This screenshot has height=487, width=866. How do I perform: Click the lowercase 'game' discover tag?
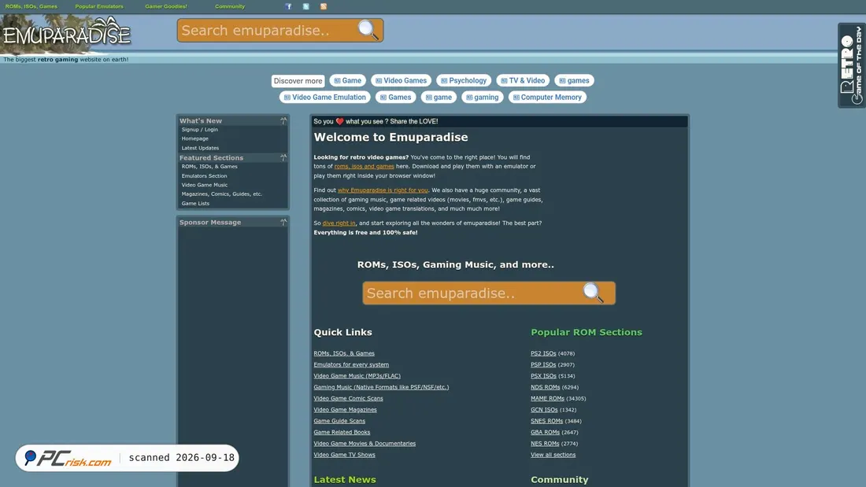[x=439, y=98]
